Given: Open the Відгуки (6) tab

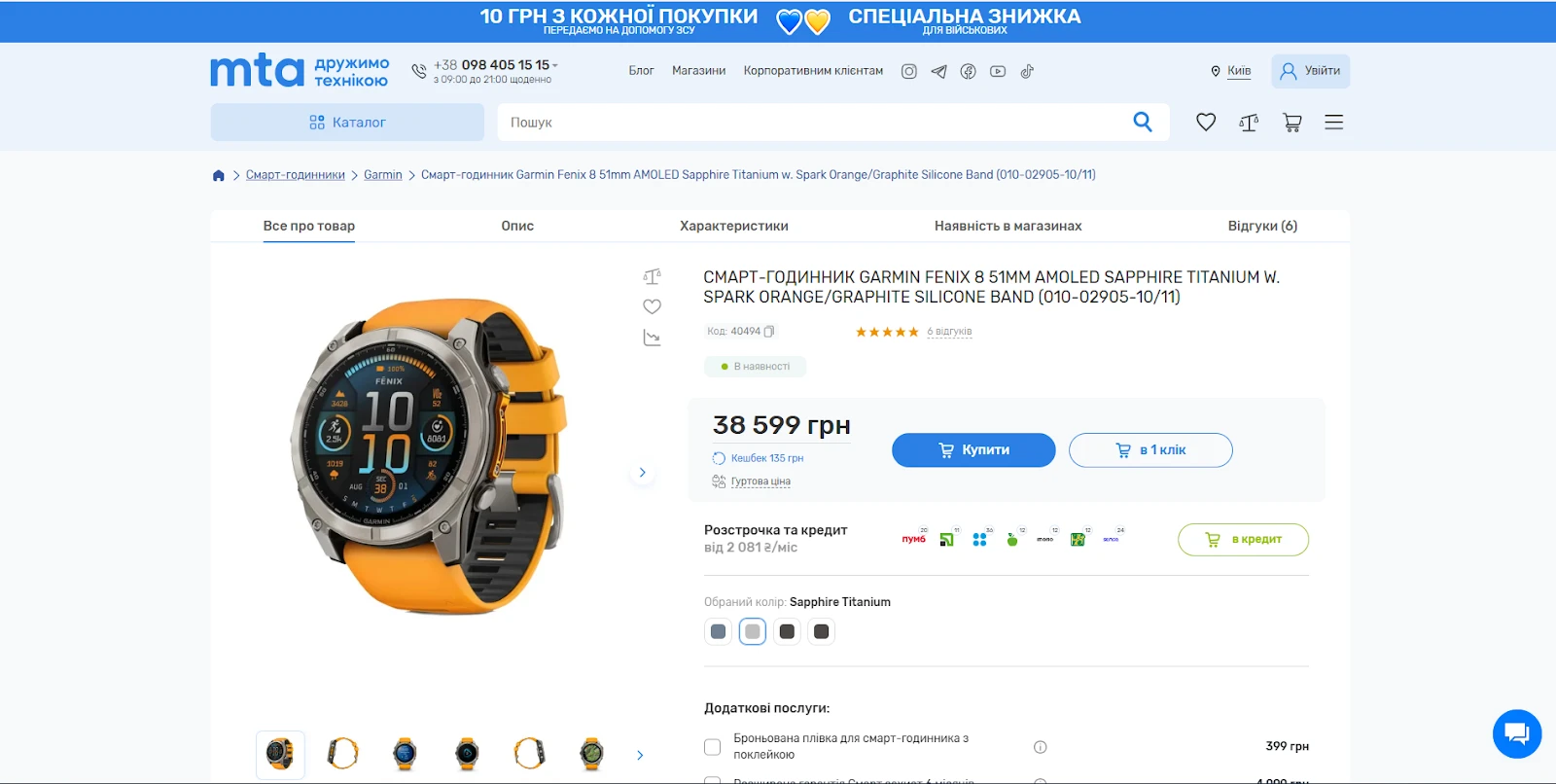Looking at the screenshot, I should coord(1262,226).
